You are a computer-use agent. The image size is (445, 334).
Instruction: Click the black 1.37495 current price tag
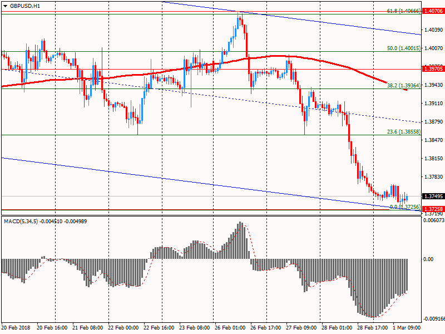[433, 197]
